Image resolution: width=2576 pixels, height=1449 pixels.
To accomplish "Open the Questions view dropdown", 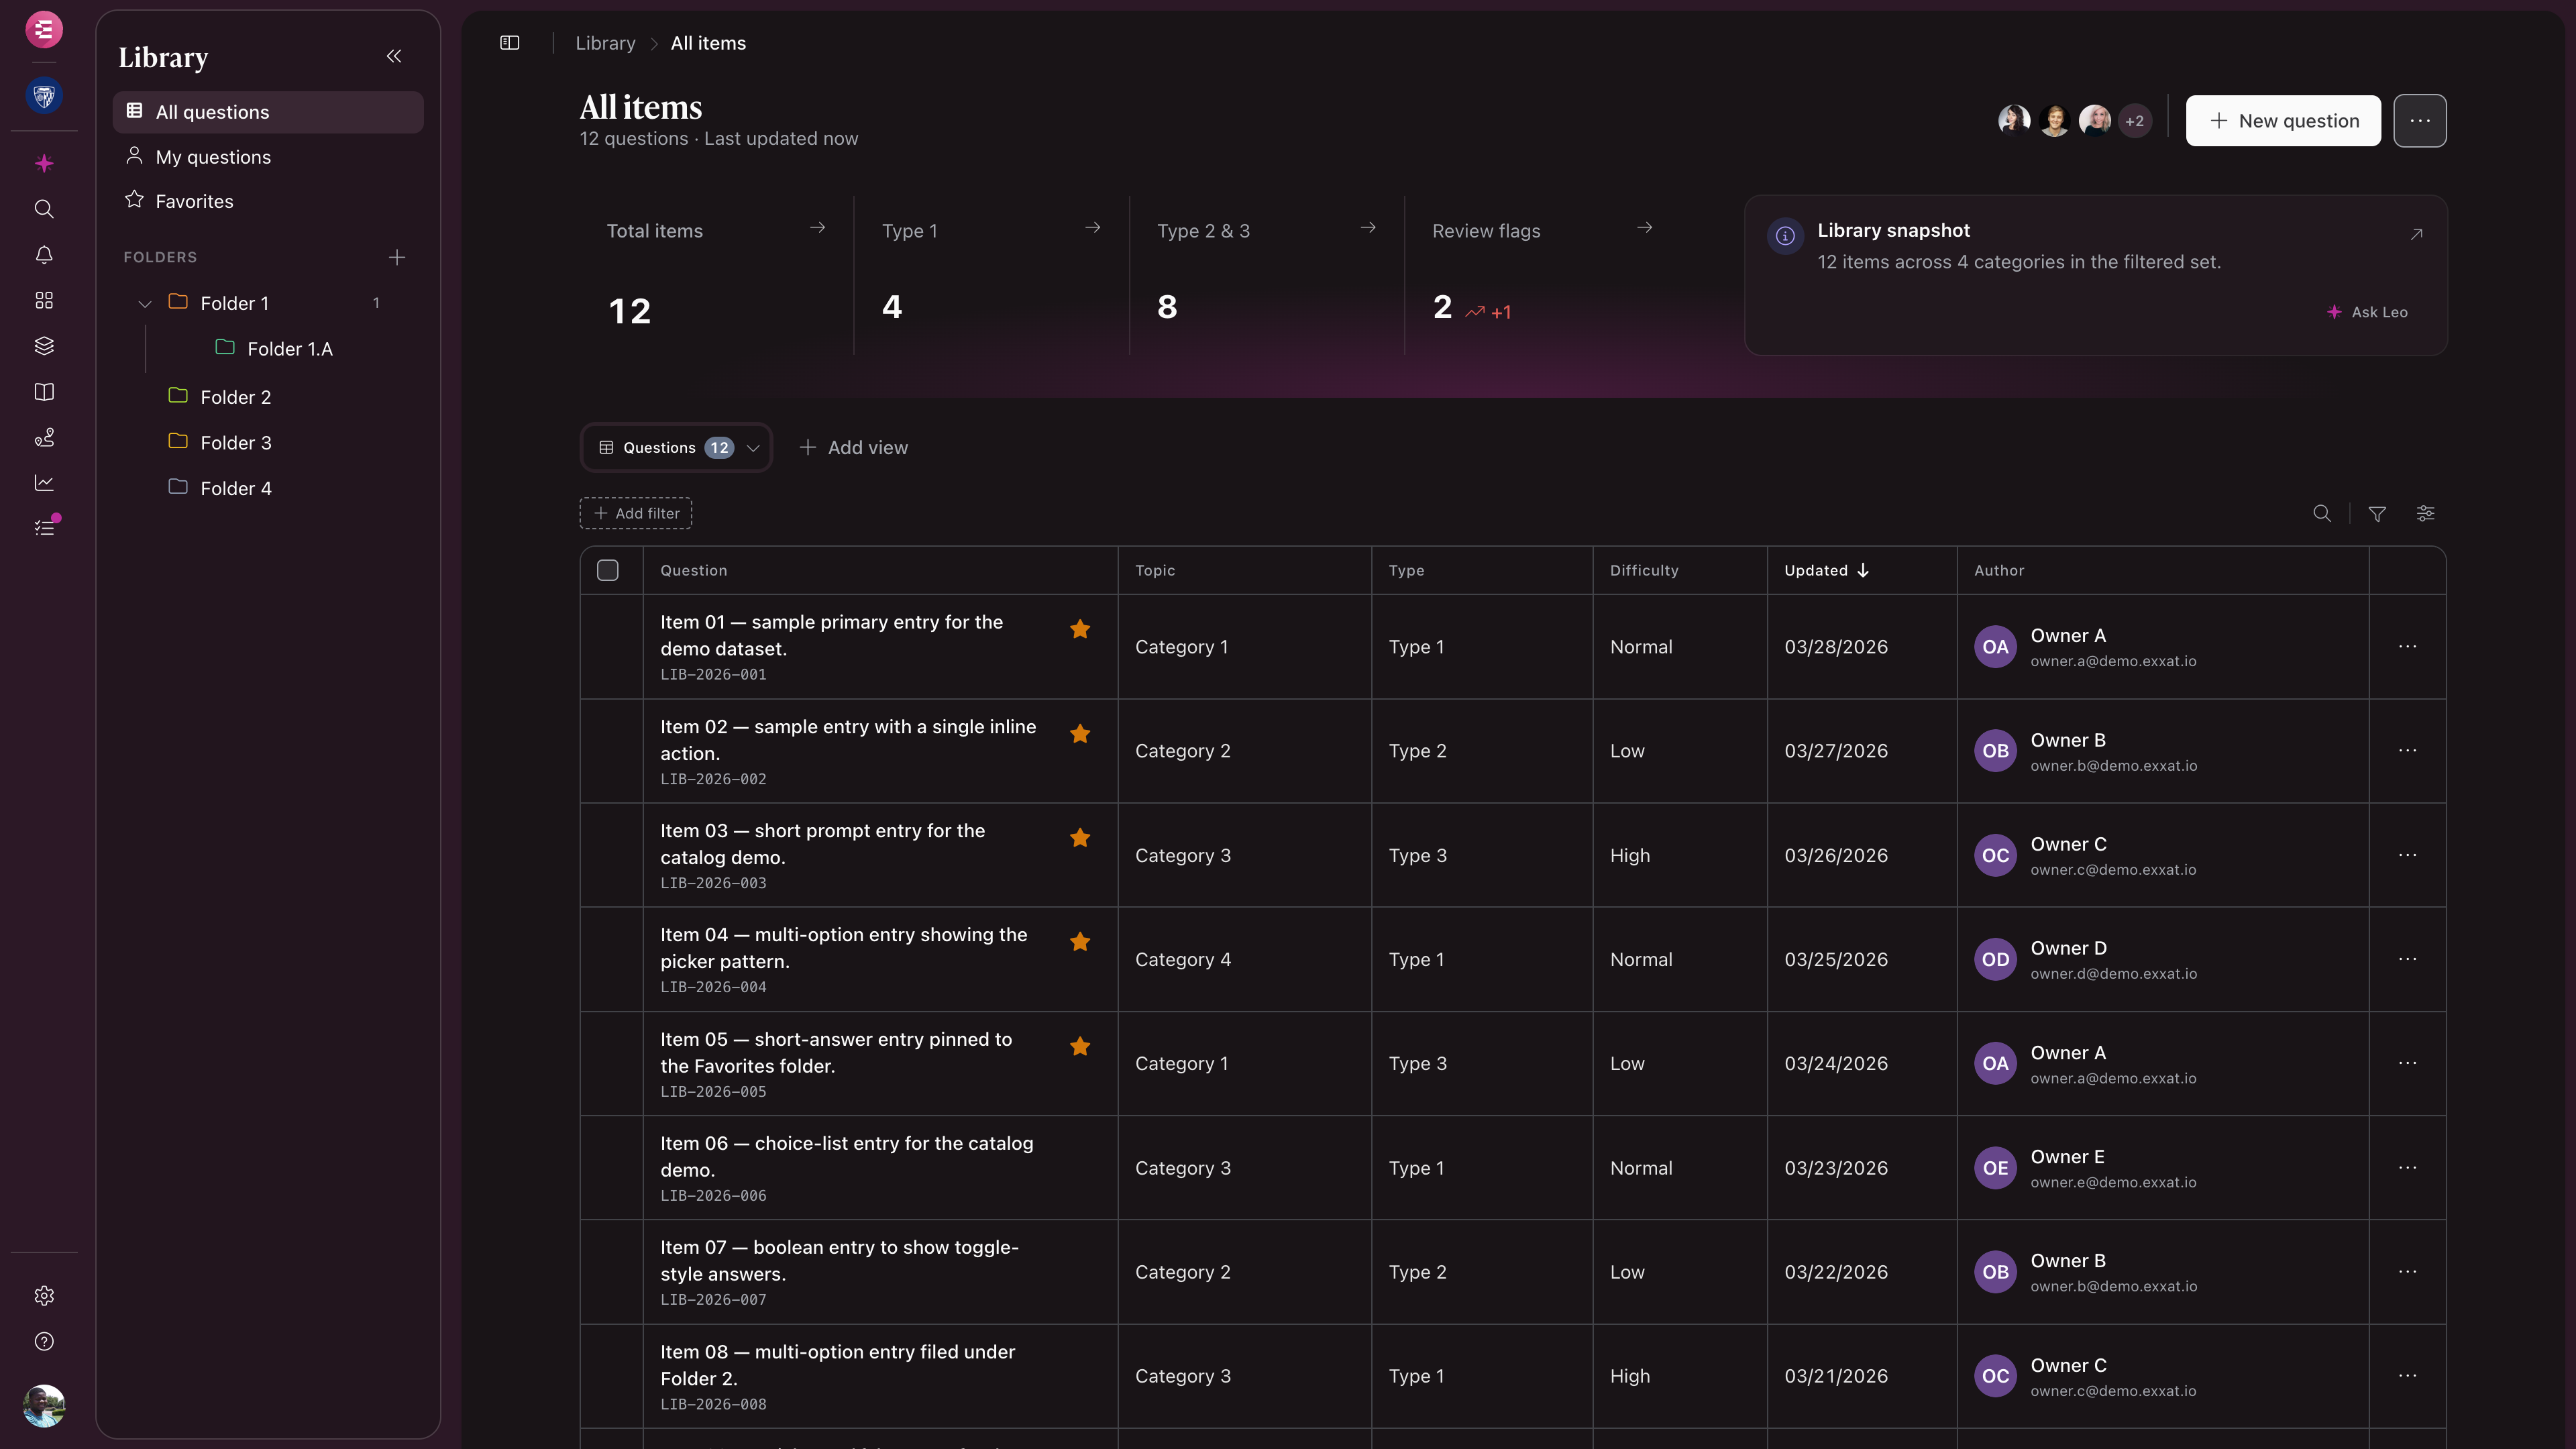I will click(677, 447).
